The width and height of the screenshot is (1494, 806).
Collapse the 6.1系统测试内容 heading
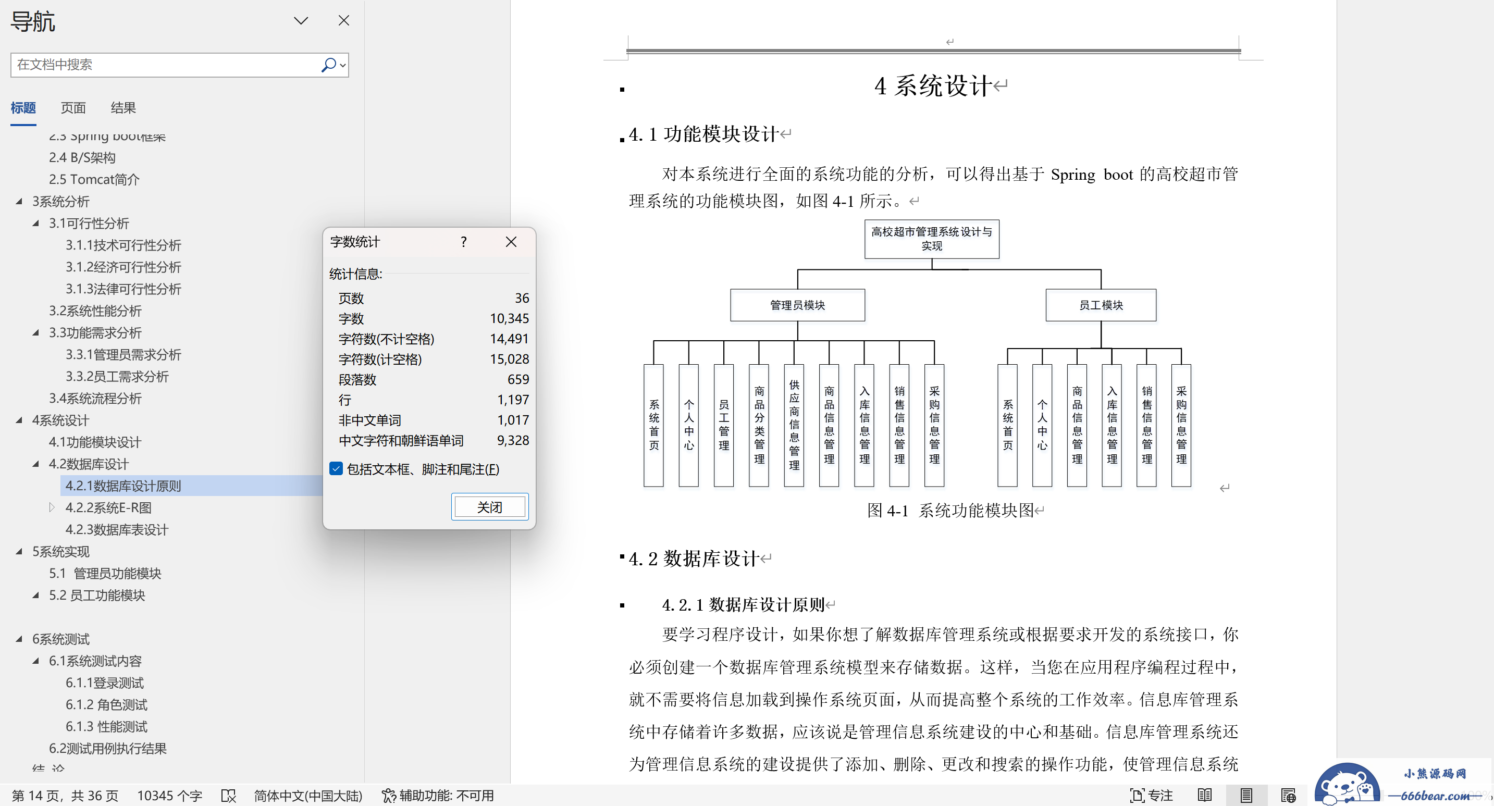pos(36,661)
